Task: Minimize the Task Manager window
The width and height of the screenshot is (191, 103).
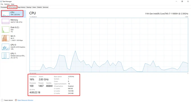Action: tap(176, 1)
